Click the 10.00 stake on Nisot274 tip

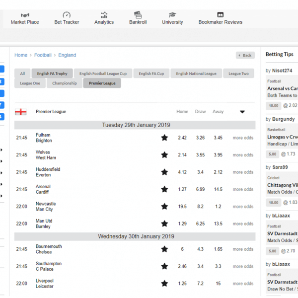[x=274, y=106]
